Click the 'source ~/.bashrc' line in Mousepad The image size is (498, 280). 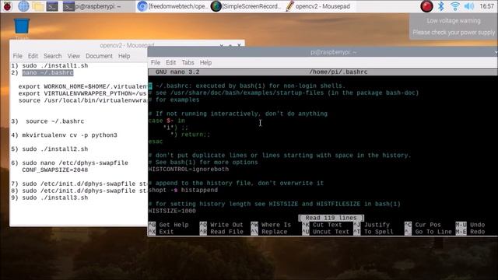click(55, 121)
